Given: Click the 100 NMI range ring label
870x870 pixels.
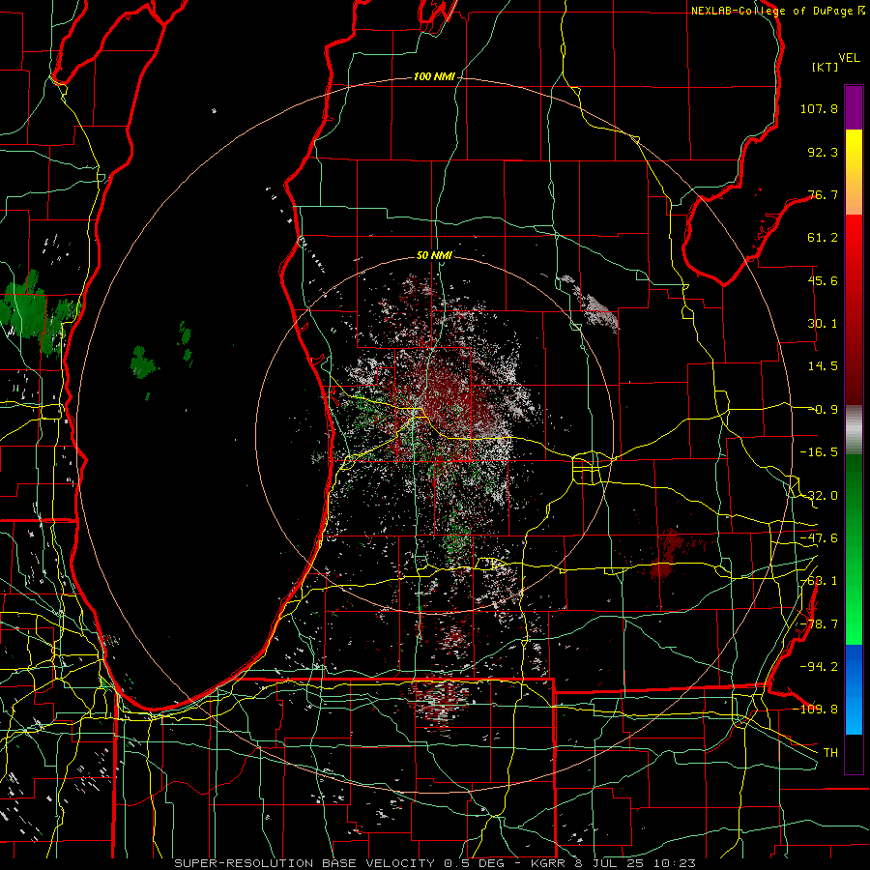Looking at the screenshot, I should coord(434,76).
